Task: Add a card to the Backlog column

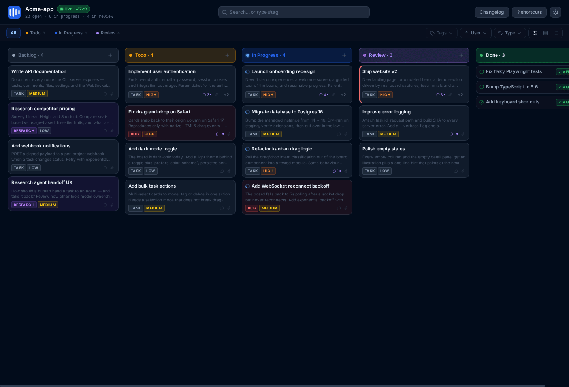Action: [x=110, y=55]
